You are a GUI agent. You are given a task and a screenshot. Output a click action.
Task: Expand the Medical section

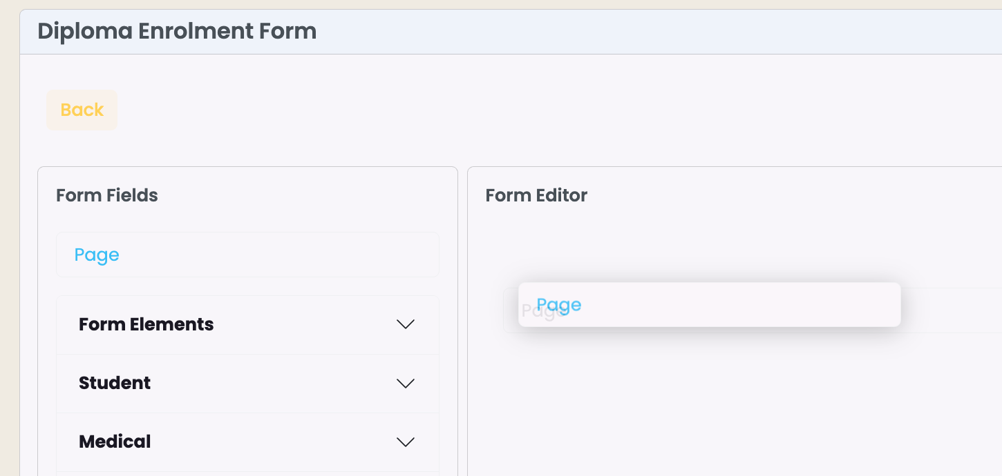coord(247,442)
